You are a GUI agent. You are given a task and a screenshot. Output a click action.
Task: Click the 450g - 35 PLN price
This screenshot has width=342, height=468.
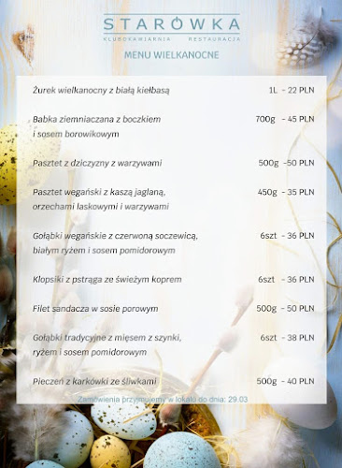pyautogui.click(x=286, y=192)
